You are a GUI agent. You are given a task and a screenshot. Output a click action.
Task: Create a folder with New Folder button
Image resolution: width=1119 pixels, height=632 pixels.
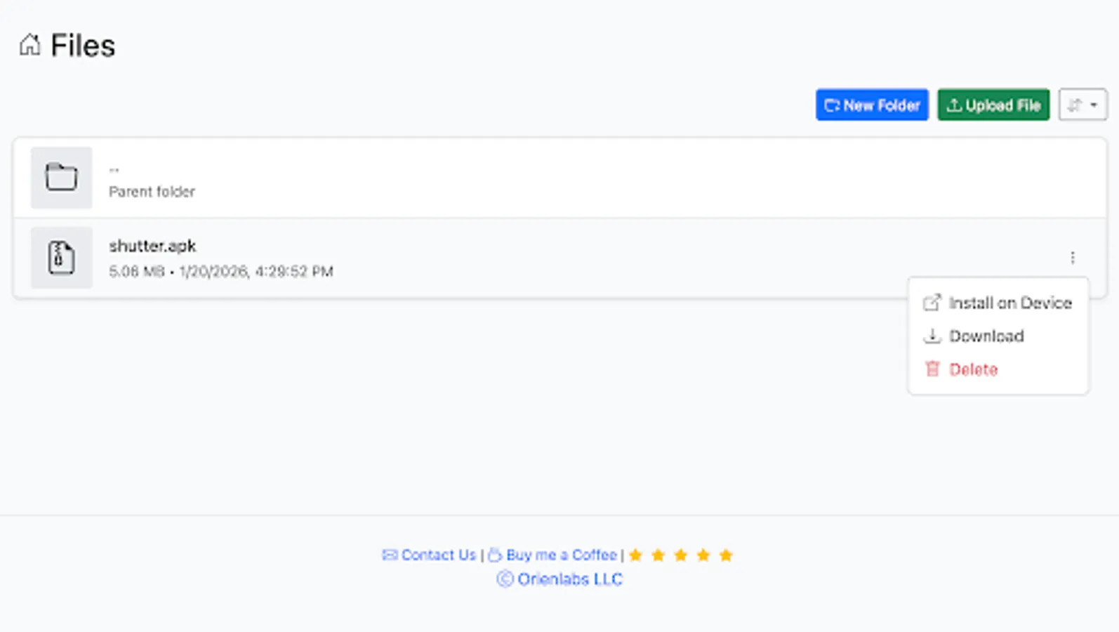(x=872, y=105)
